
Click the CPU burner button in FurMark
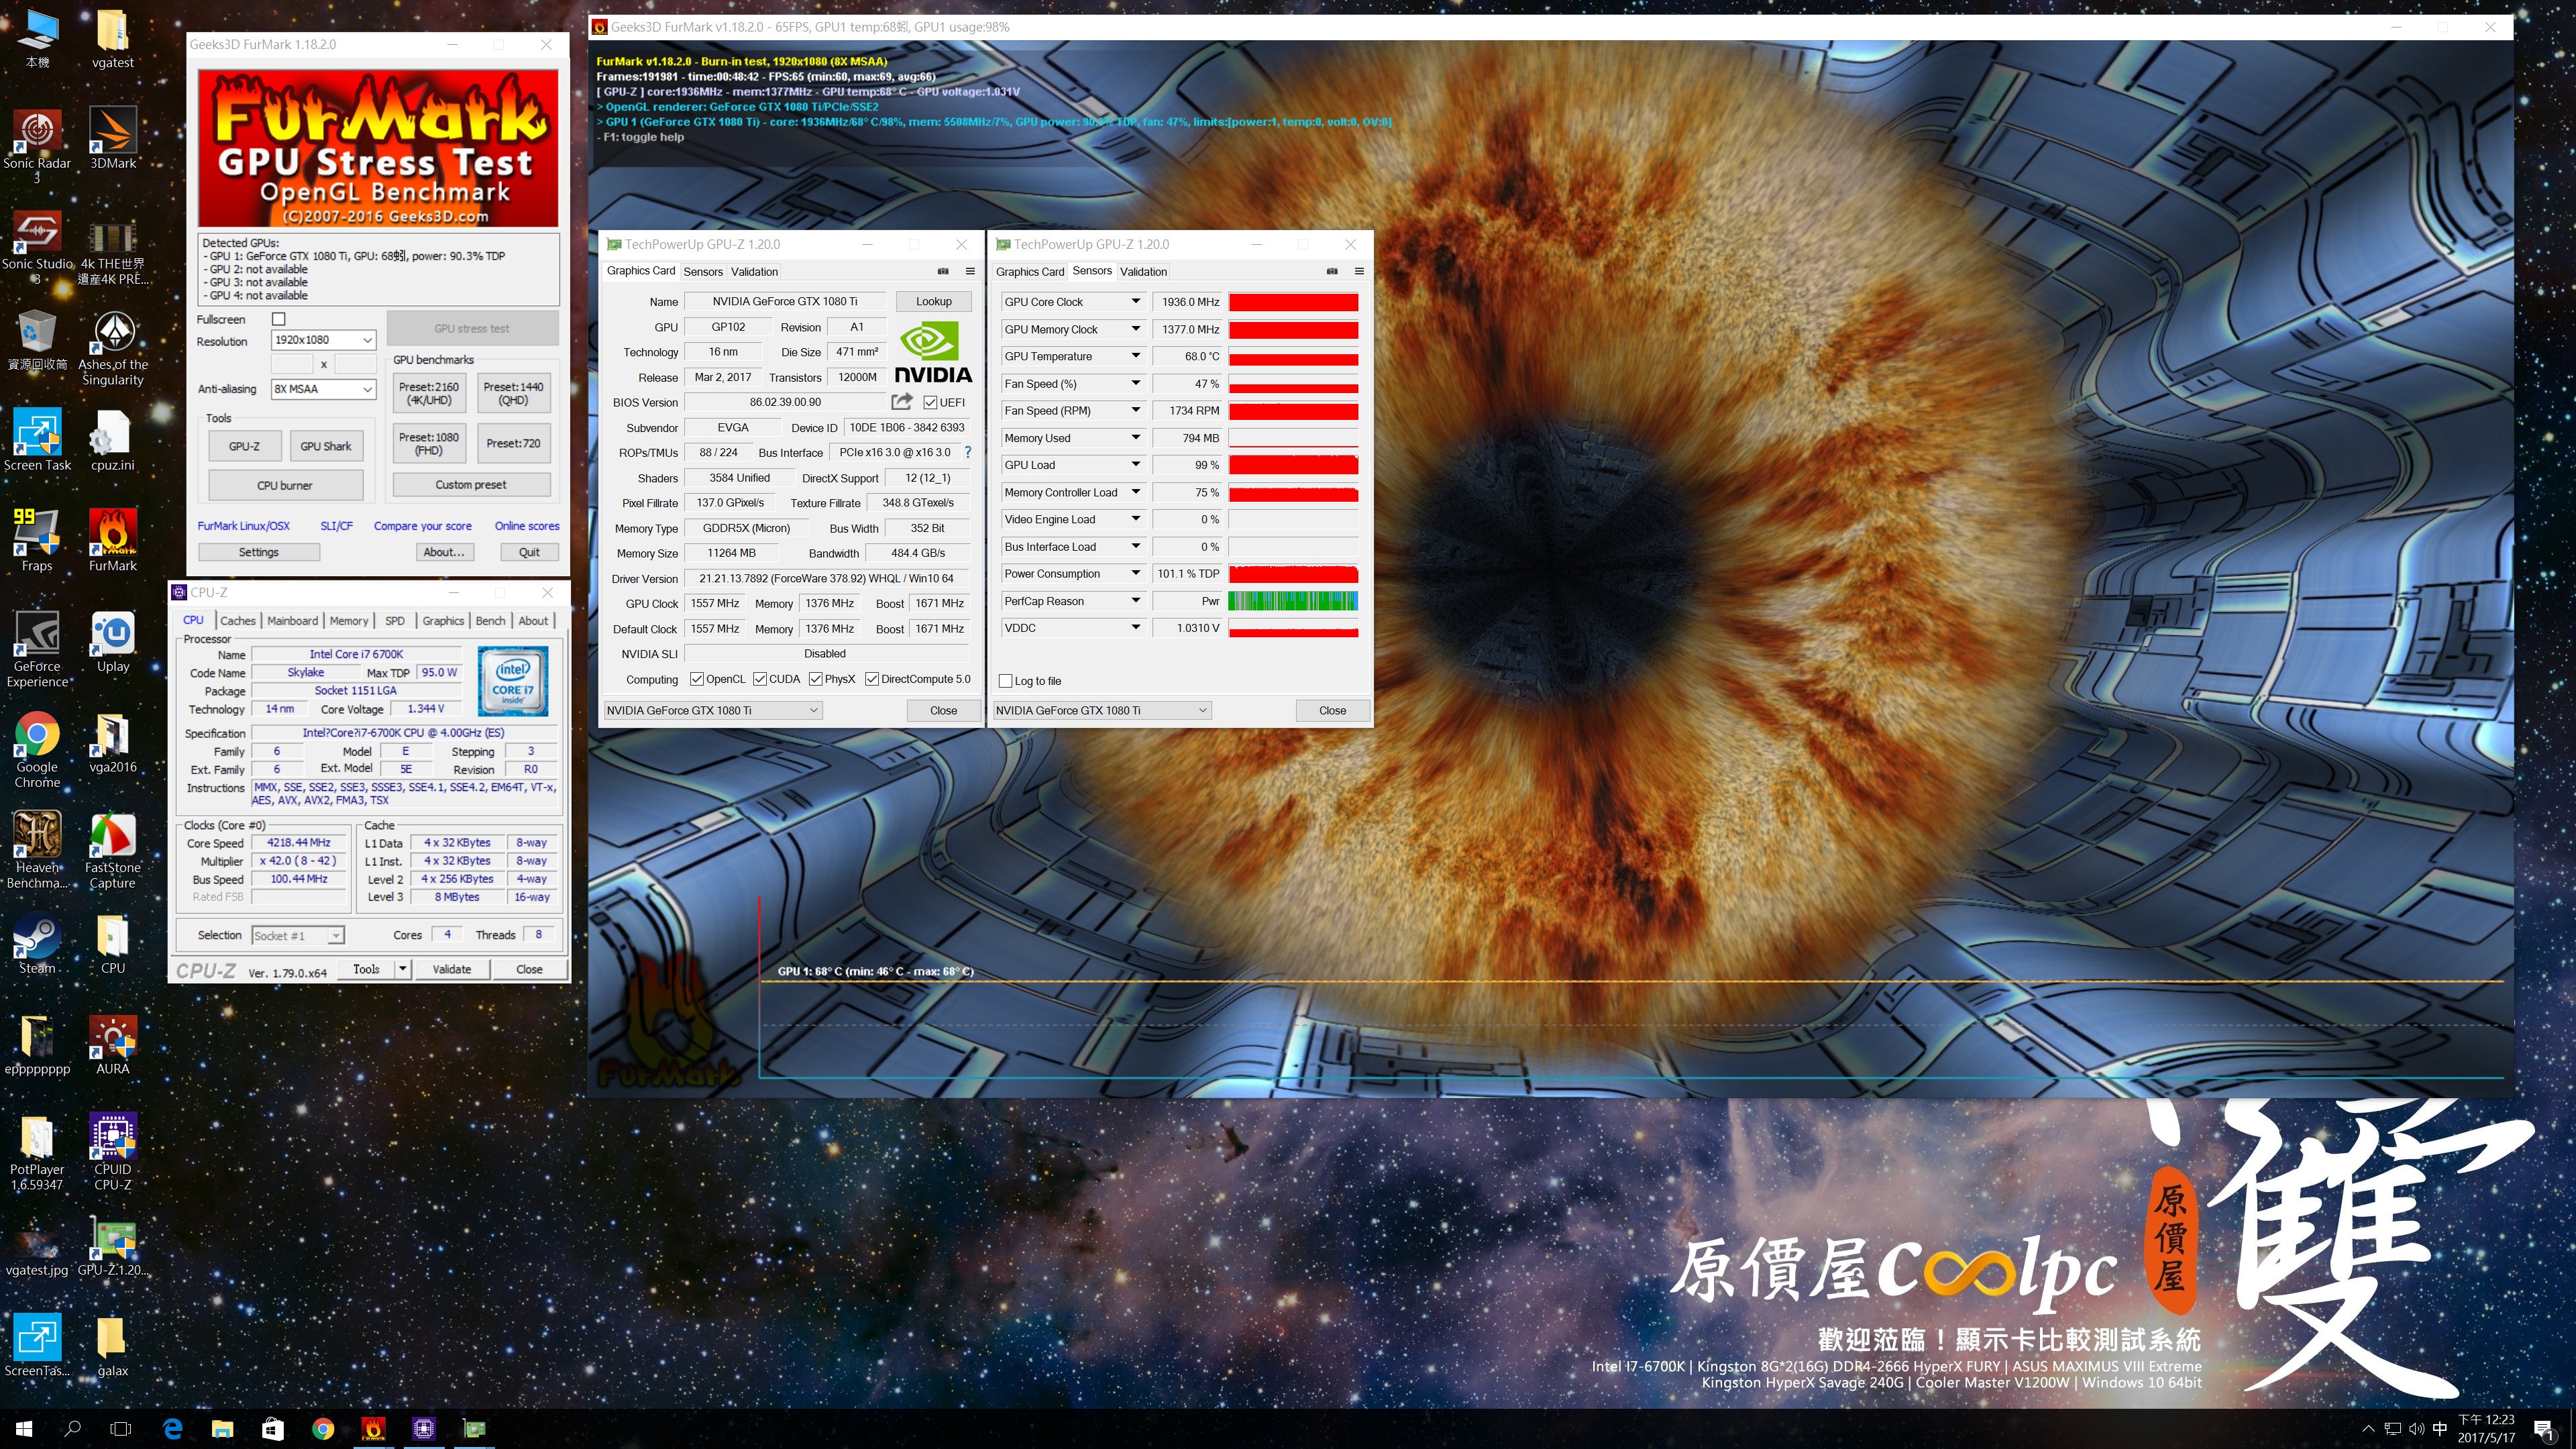(285, 485)
